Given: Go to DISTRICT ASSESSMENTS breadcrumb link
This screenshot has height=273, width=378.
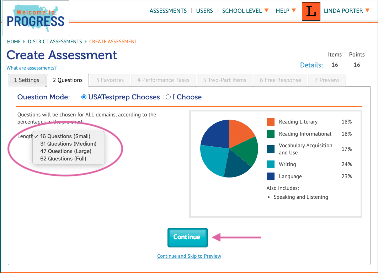Looking at the screenshot, I should [55, 42].
